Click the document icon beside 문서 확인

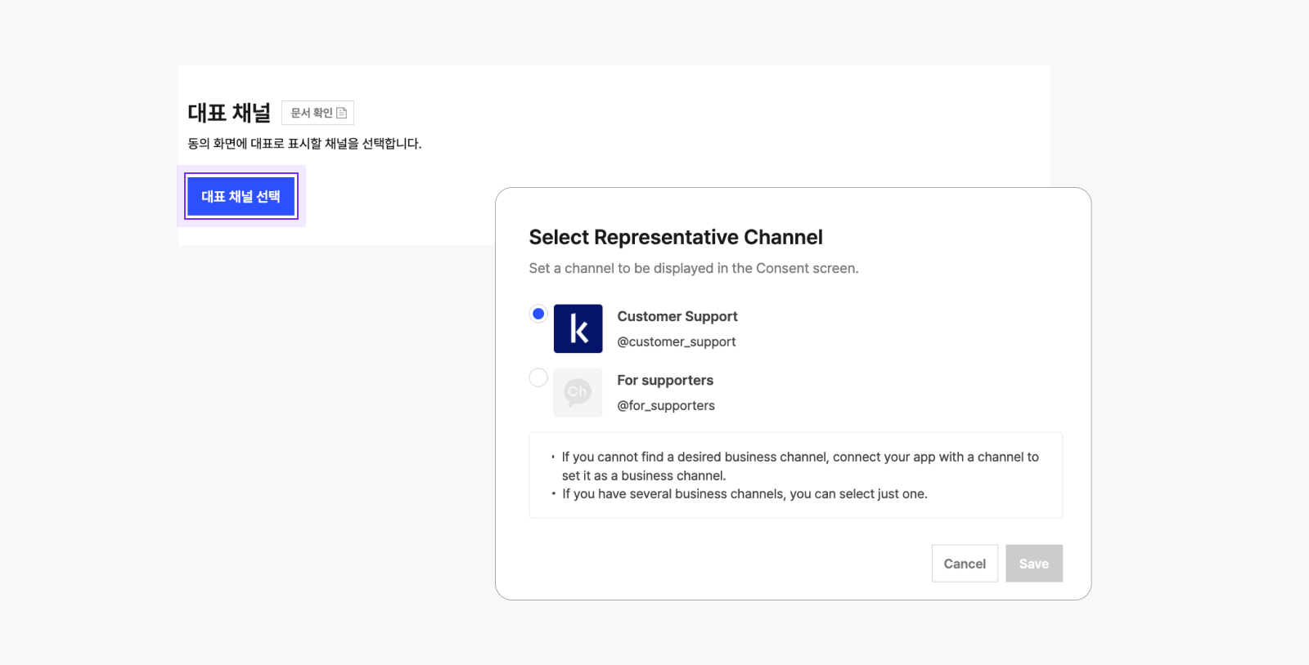(x=342, y=113)
